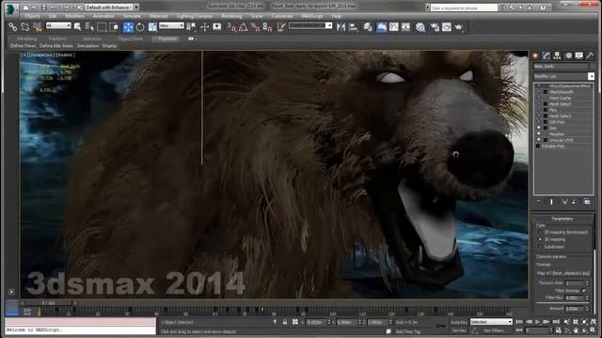Toggle visibility of the MeshSmooth modifier
Viewport: 602px width, 338px height.
coord(539,92)
